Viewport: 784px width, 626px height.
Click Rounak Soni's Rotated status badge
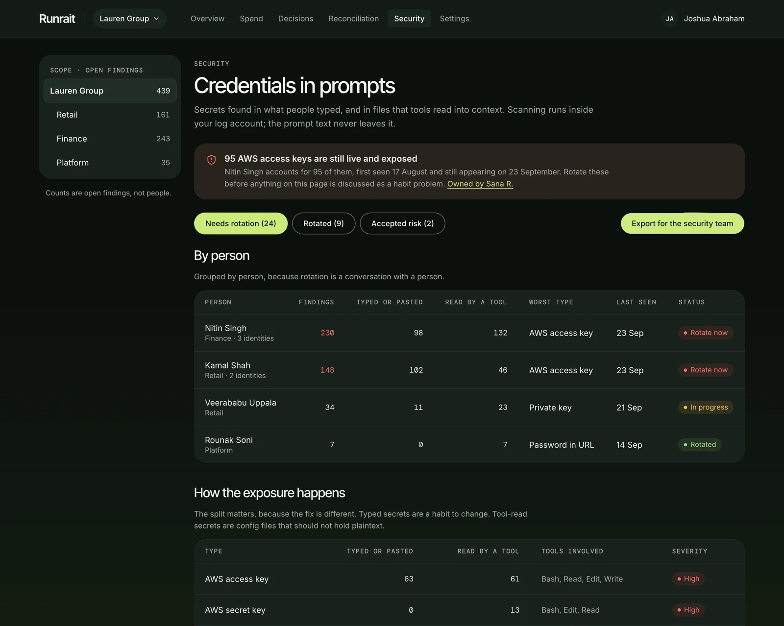(x=700, y=444)
